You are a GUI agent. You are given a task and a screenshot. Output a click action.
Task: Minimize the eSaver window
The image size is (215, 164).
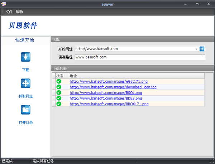pos(185,4)
